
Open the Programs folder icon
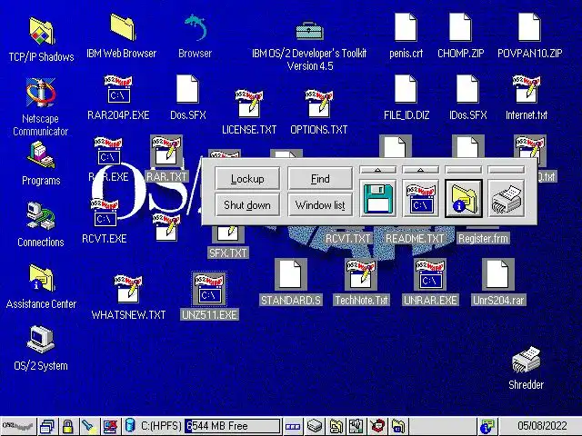tap(41, 154)
